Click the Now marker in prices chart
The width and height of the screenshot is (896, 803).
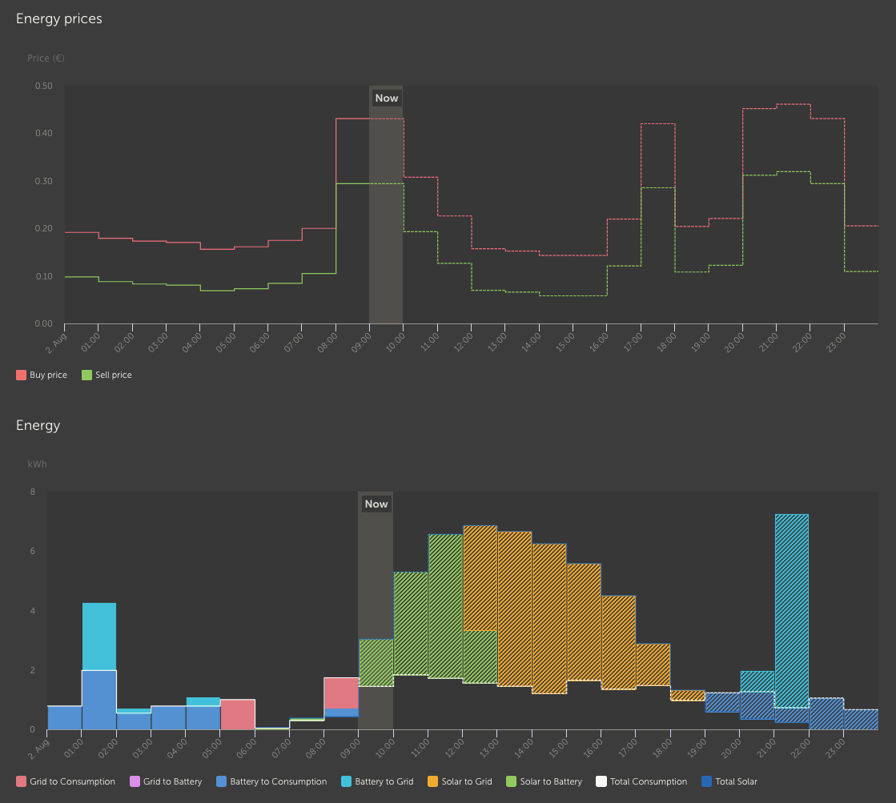pos(387,98)
